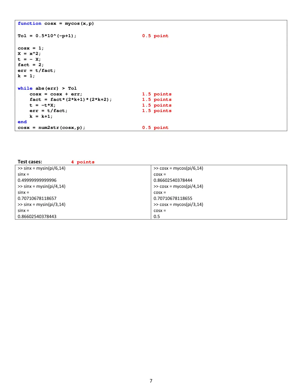Viewport: 302px width, 391px height.
Task: Click the result '0.49999999999996'
Action: coord(37,180)
